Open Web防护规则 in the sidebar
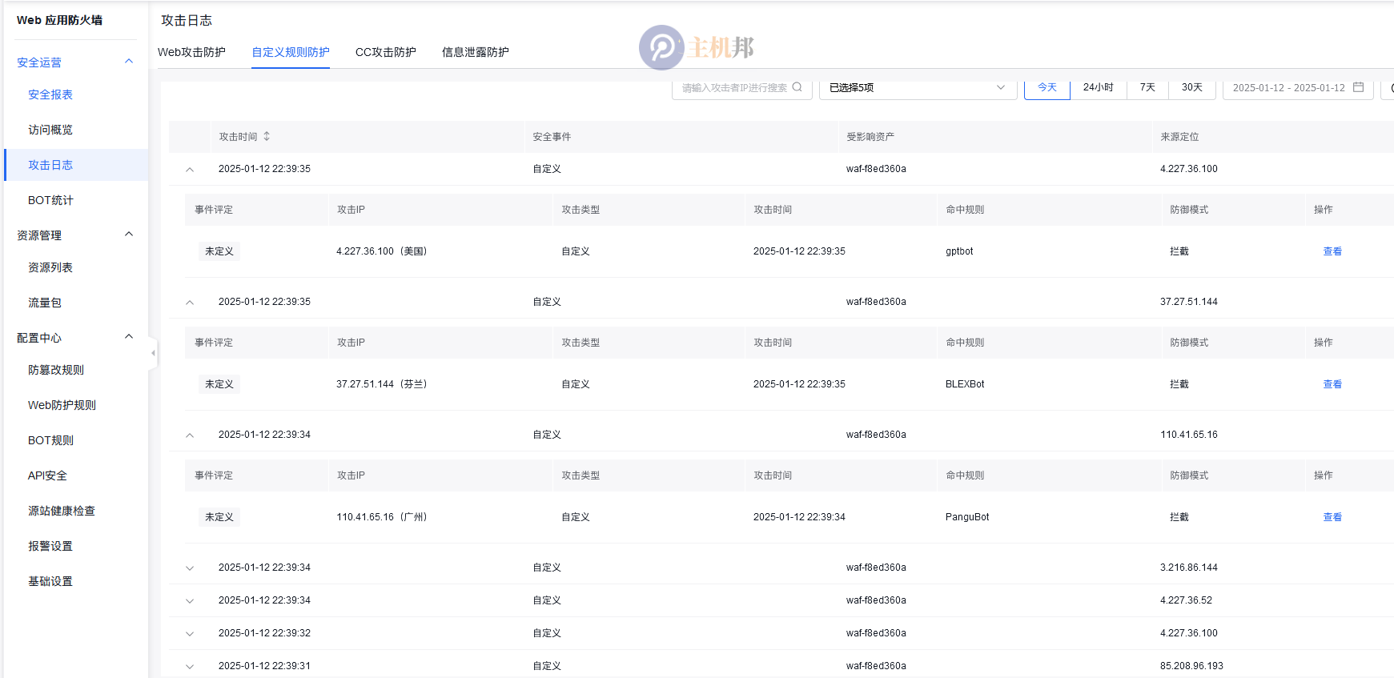Viewport: 1394px width, 678px height. coord(62,405)
